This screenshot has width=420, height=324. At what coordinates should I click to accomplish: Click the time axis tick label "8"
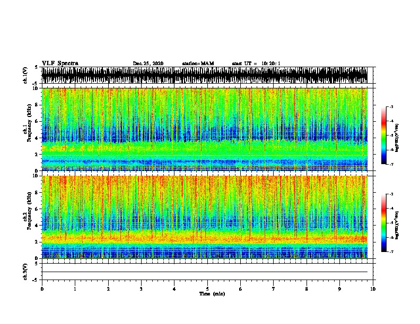click(x=307, y=289)
